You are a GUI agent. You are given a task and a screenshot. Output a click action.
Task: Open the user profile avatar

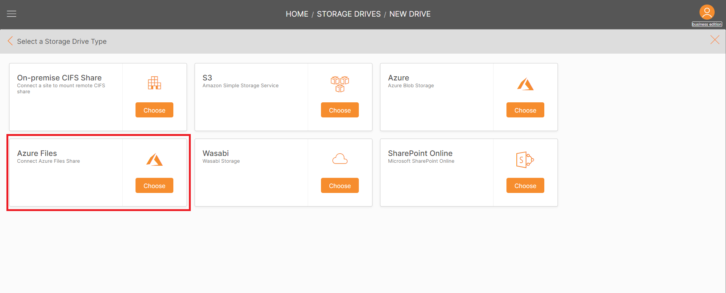pyautogui.click(x=707, y=12)
